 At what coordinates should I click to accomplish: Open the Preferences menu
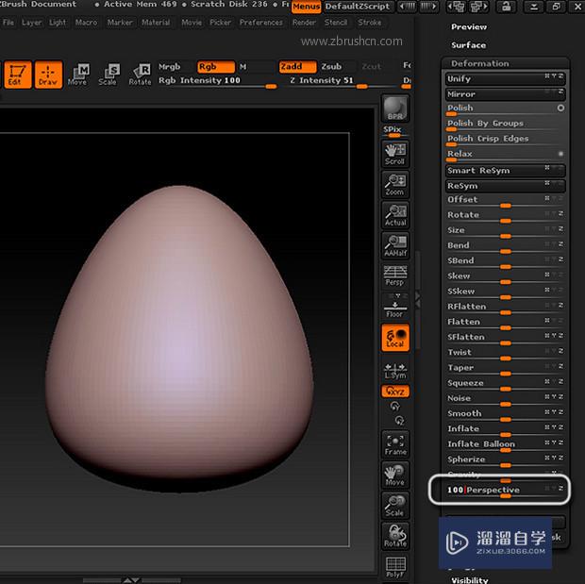pos(260,23)
